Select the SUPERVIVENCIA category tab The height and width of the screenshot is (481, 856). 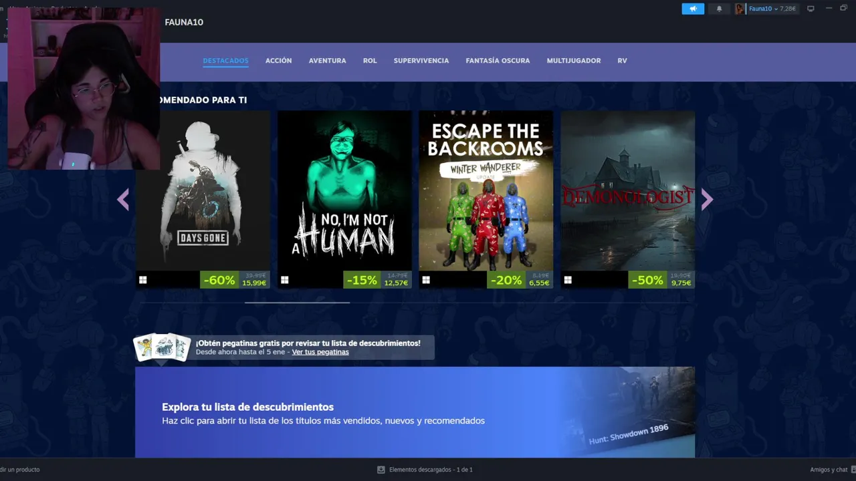click(421, 61)
